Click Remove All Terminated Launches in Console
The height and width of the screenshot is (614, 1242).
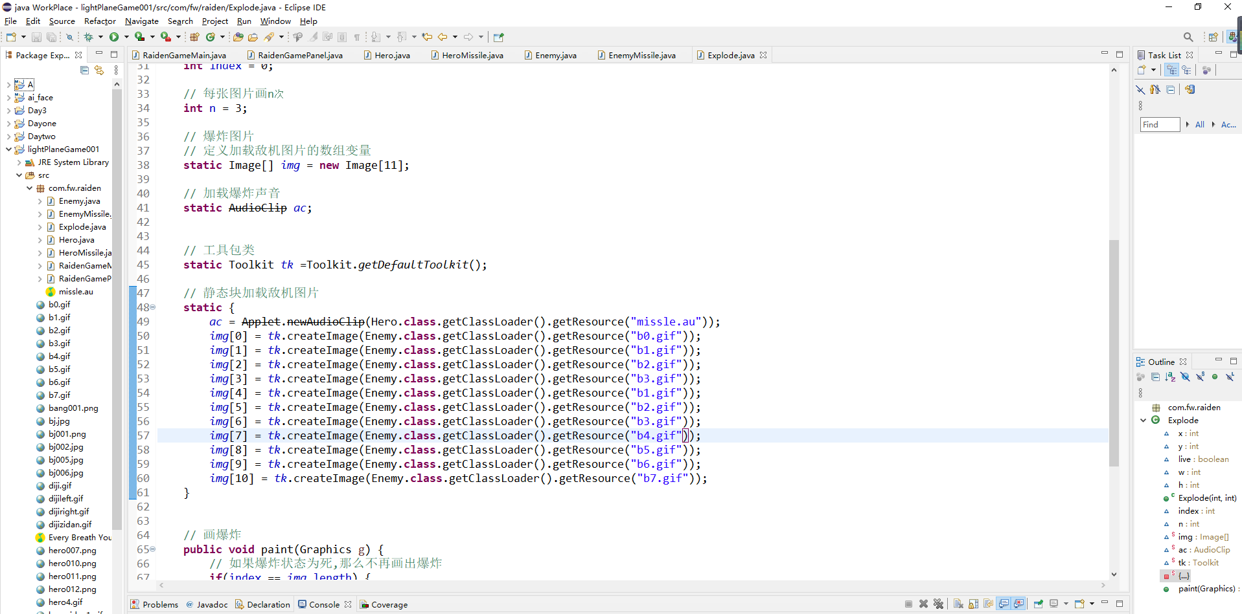(938, 604)
